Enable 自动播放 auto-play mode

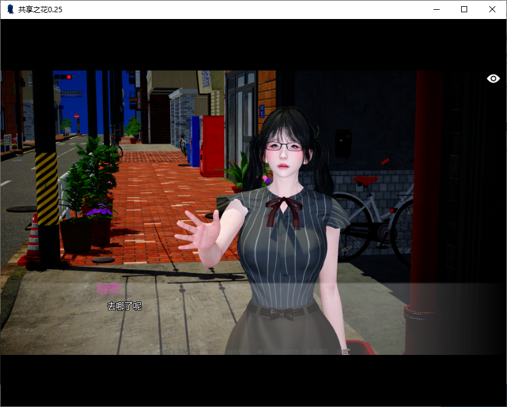238,352
